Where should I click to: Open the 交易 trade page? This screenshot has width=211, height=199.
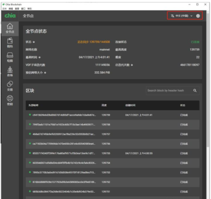point(10,86)
